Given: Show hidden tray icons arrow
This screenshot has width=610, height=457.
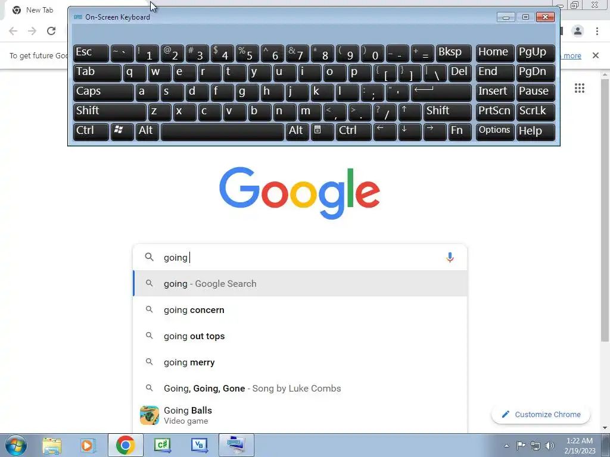Looking at the screenshot, I should tap(506, 446).
